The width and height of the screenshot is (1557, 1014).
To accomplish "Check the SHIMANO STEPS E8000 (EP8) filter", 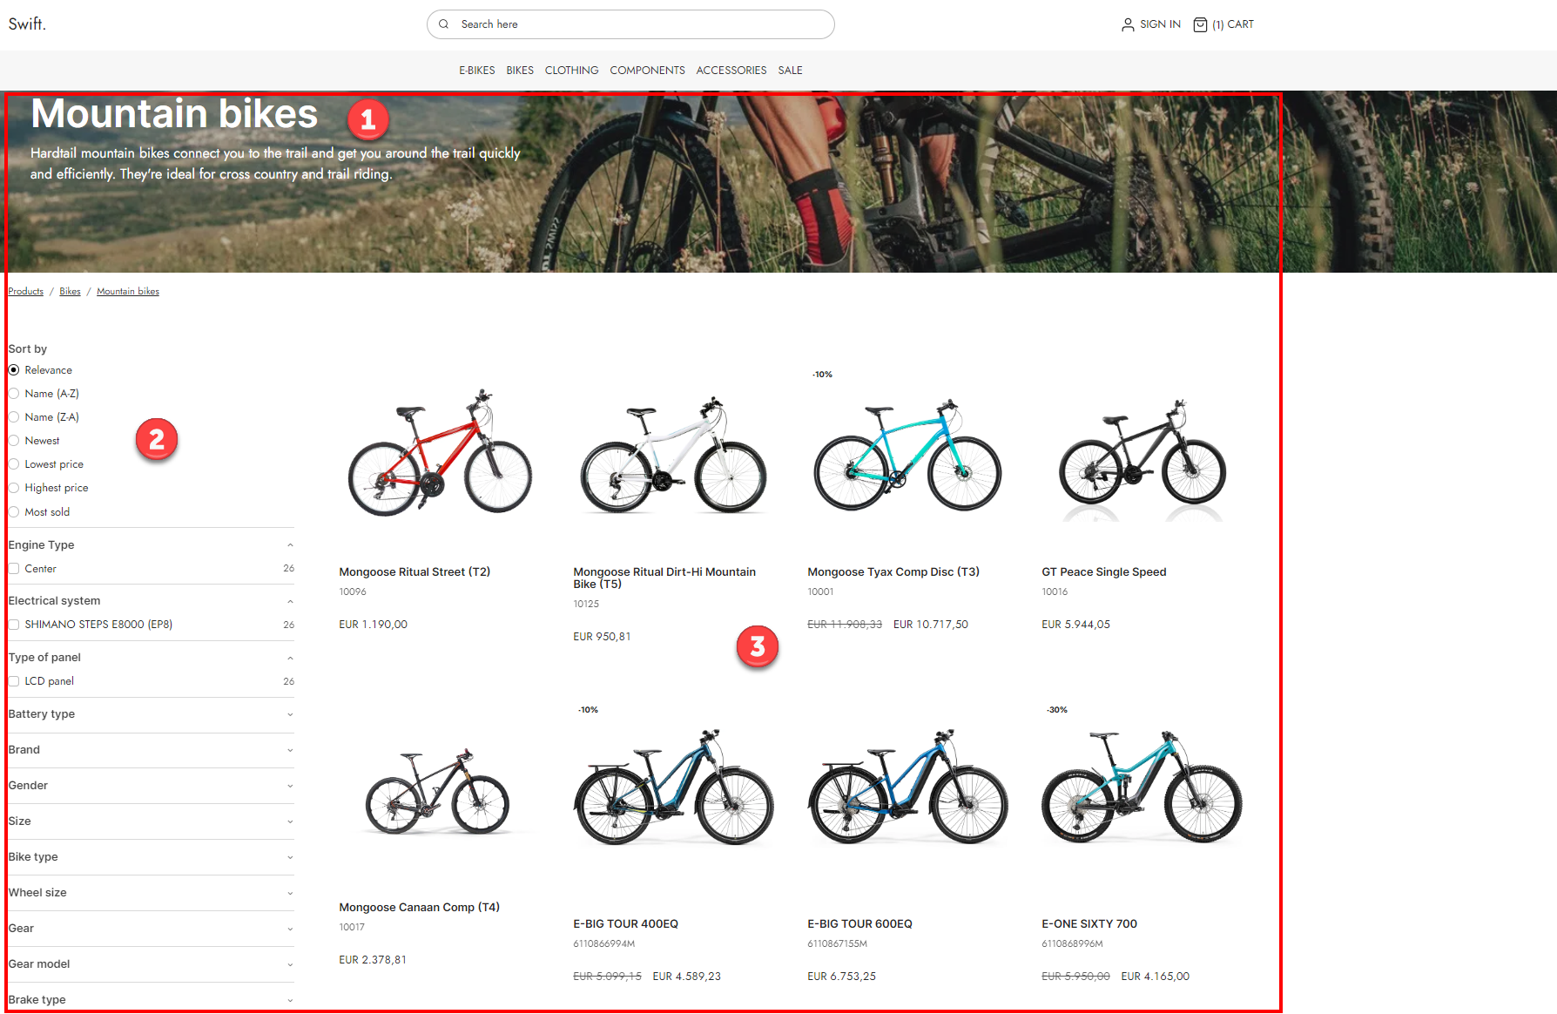I will point(14,625).
